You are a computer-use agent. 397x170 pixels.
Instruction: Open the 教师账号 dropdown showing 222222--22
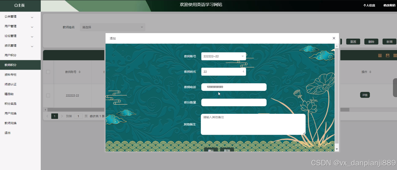223,56
